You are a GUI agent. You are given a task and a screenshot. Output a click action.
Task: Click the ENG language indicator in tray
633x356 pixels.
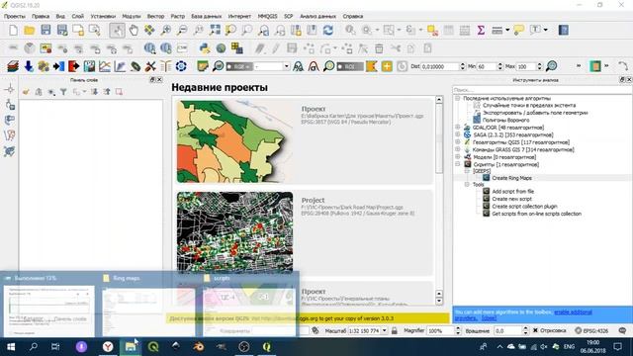coord(569,347)
